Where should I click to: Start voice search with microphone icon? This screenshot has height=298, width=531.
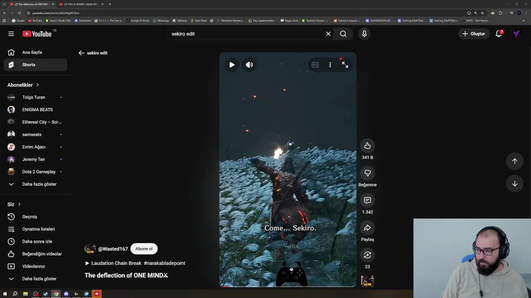click(364, 34)
